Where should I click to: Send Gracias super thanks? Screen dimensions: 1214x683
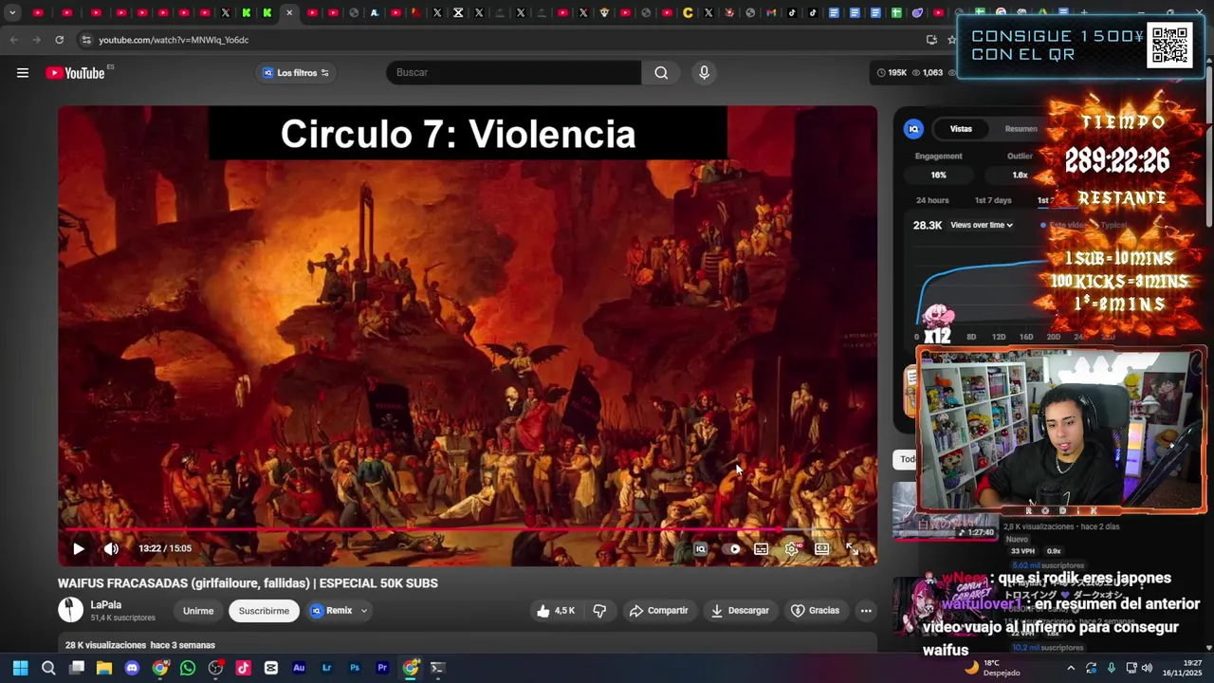(x=816, y=611)
